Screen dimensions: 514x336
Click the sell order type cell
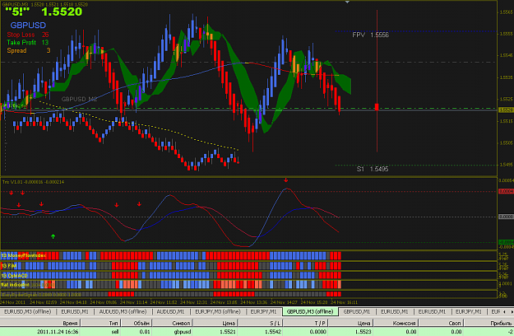tap(115, 331)
